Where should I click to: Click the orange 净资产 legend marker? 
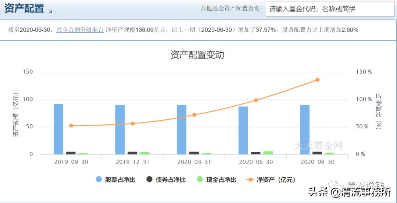(x=250, y=180)
